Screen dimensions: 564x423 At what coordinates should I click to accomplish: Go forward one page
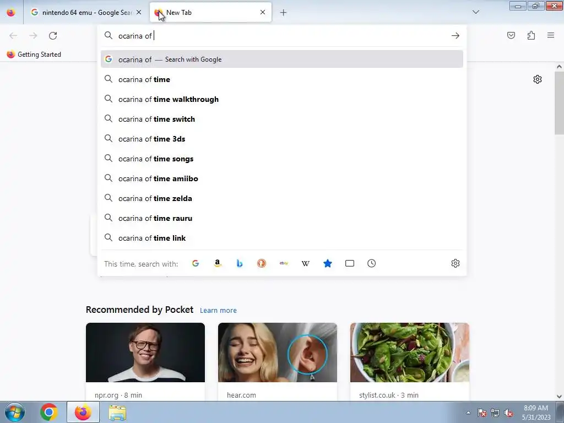click(33, 36)
